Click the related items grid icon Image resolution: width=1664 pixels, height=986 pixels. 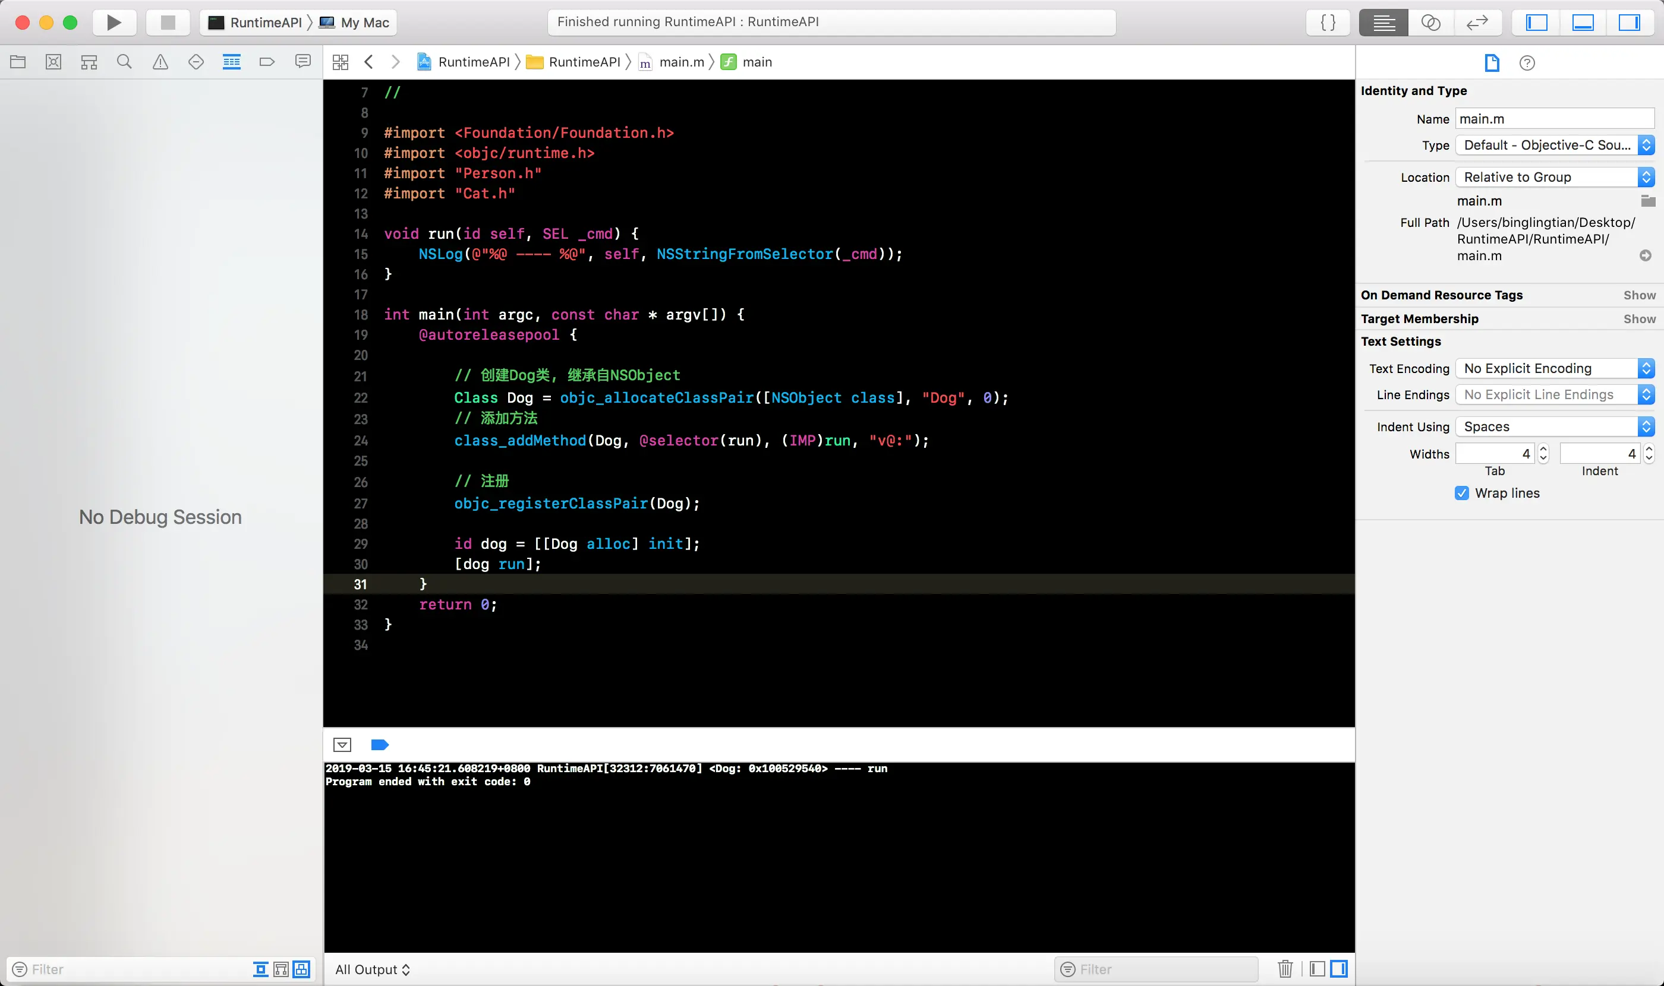tap(341, 62)
